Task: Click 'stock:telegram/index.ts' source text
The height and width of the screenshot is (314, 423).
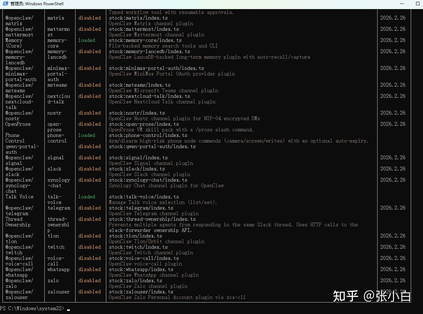Action: [141, 208]
